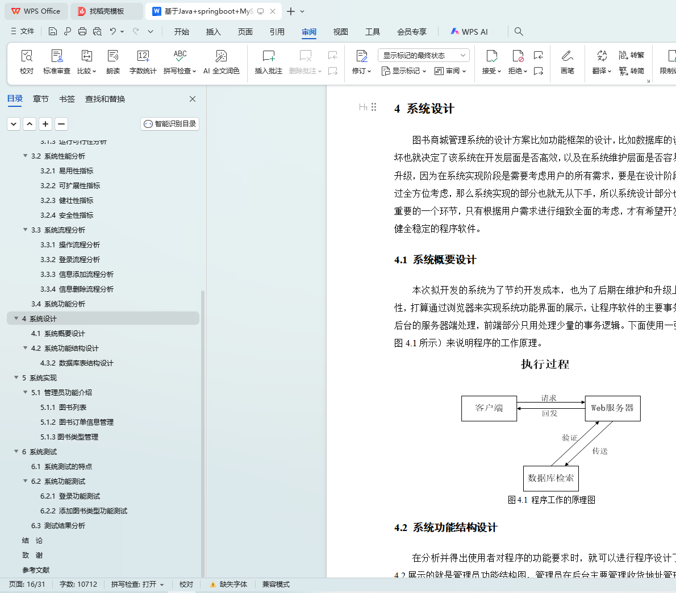Move selected heading down with down arrow
The image size is (676, 593).
click(14, 124)
